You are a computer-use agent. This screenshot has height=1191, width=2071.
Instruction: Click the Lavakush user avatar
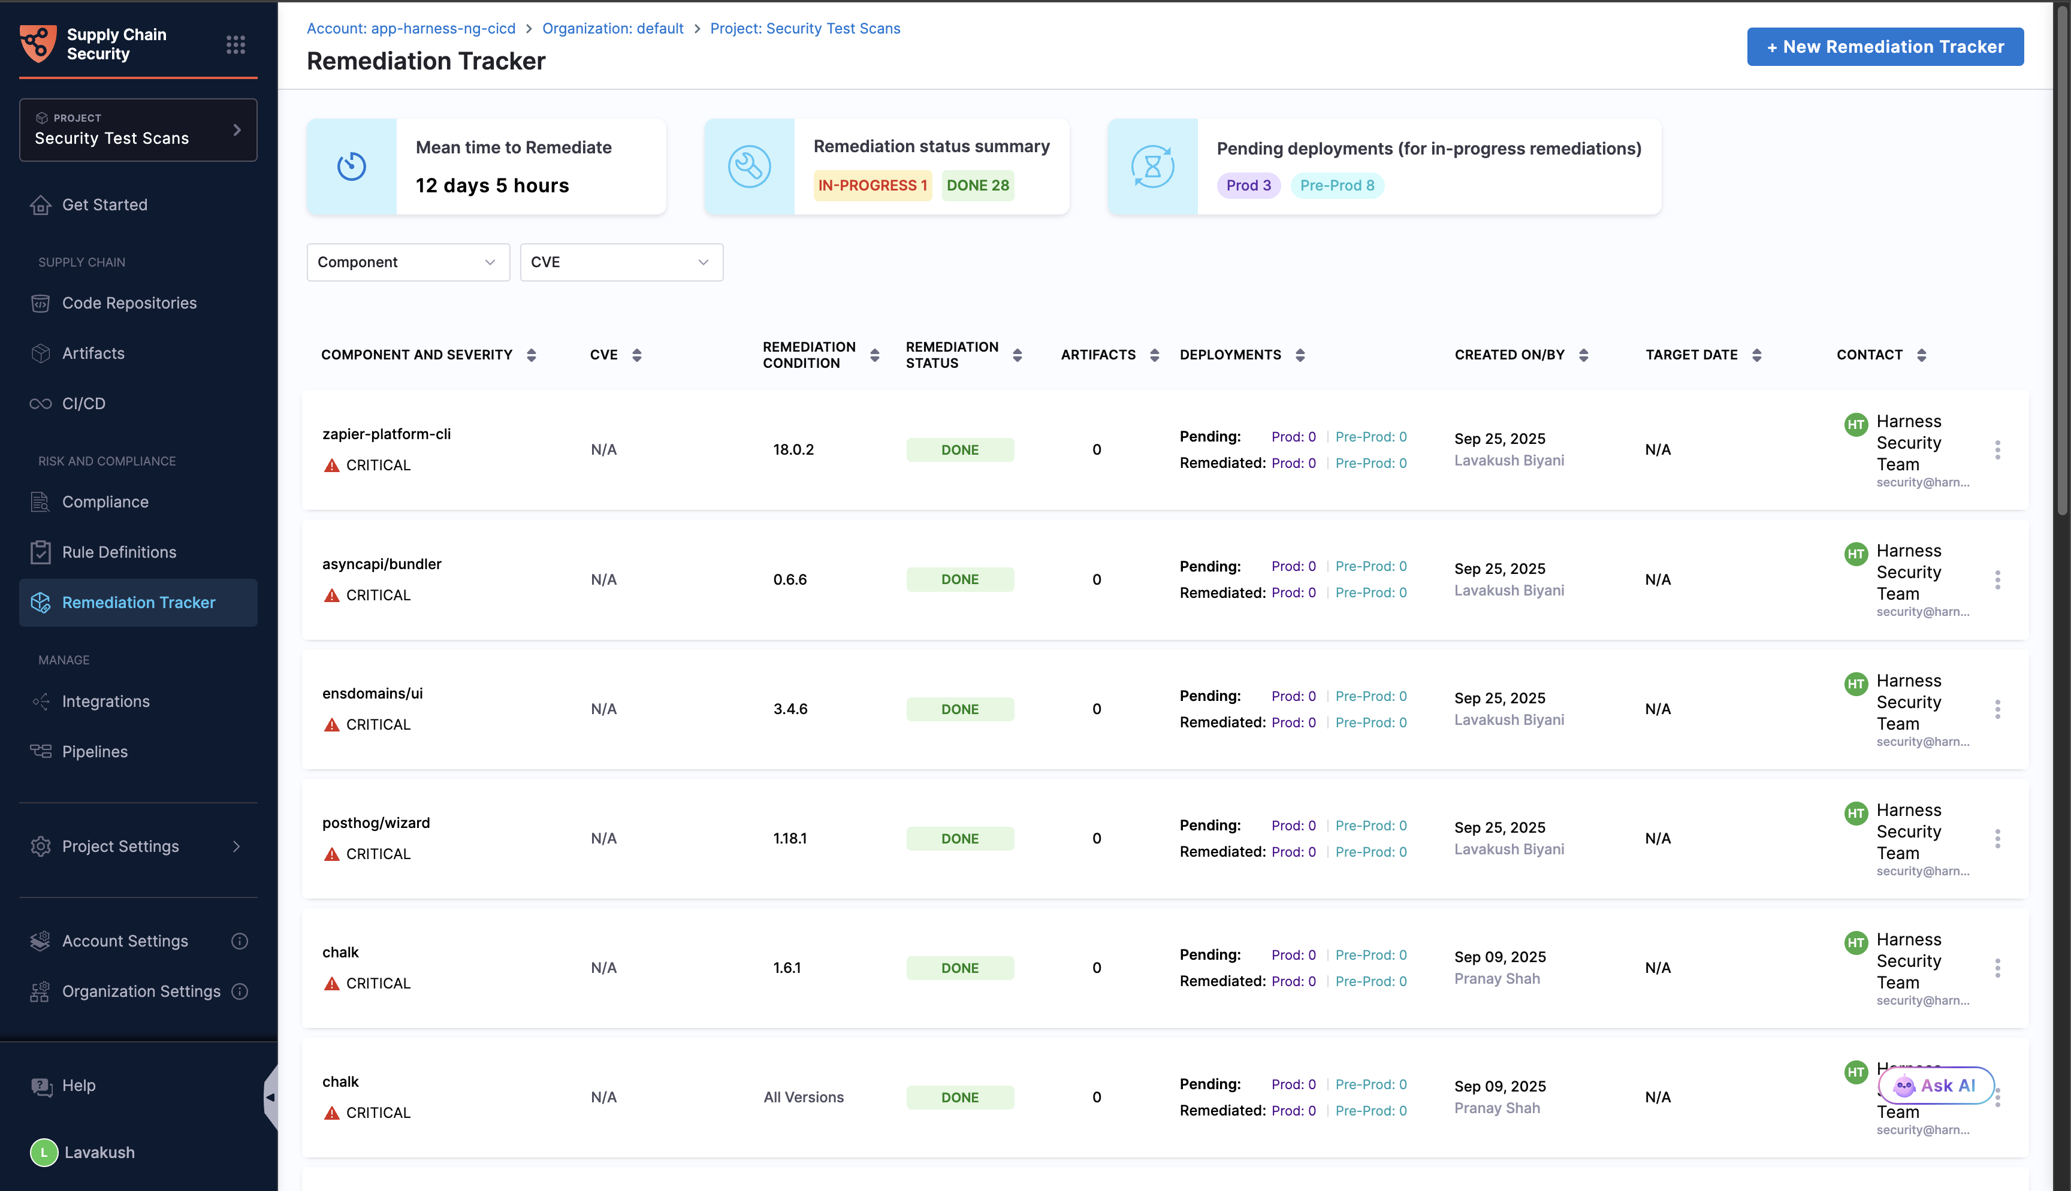[43, 1153]
